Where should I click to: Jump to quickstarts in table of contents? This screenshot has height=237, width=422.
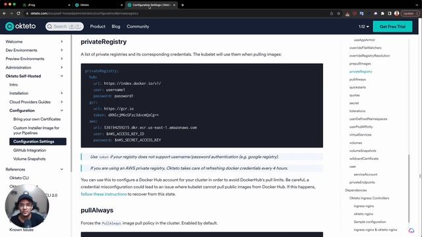(357, 88)
